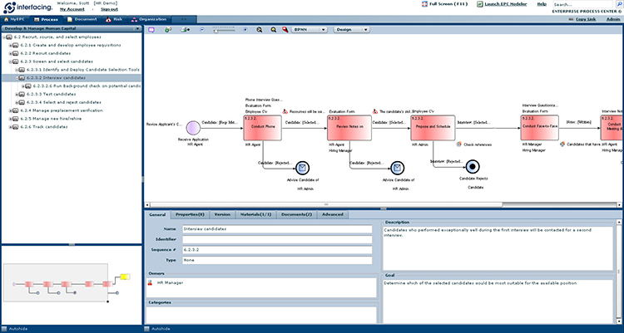The width and height of the screenshot is (624, 333).
Task: Click the Check references icon
Action: pos(458,144)
